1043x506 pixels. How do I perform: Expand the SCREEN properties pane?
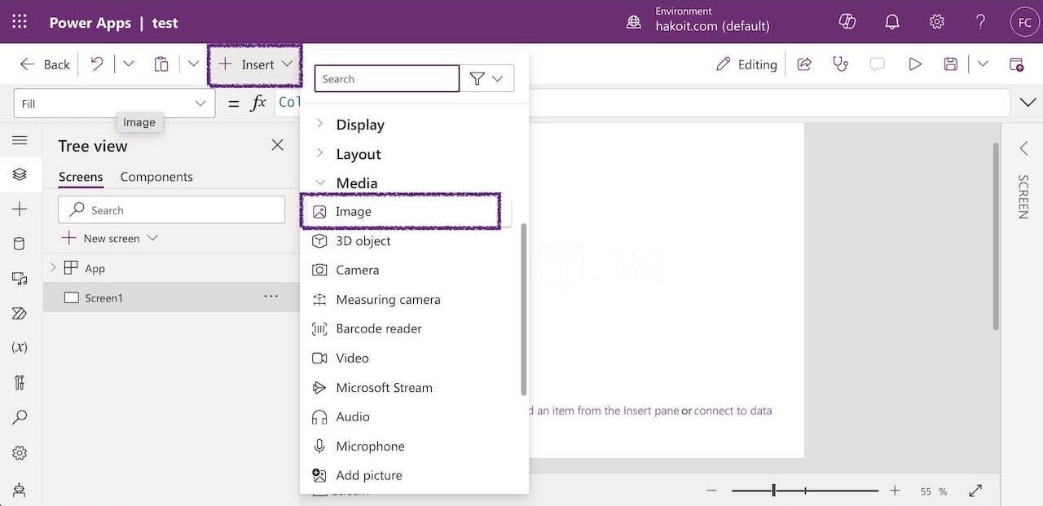(1023, 147)
